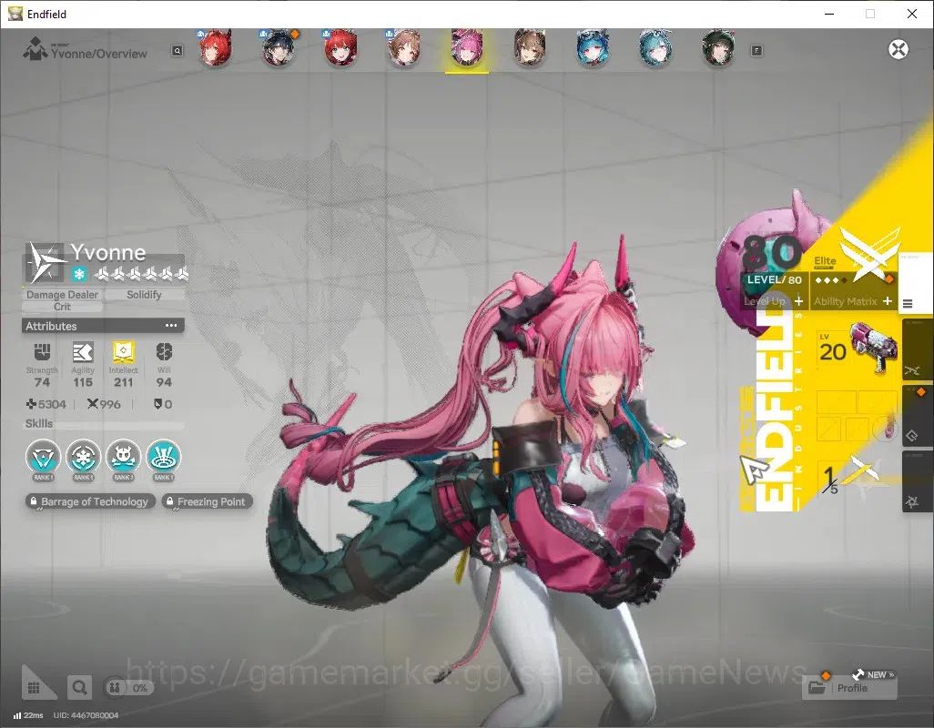
Task: Expand Attributes with the three-dot button
Action: [x=171, y=326]
